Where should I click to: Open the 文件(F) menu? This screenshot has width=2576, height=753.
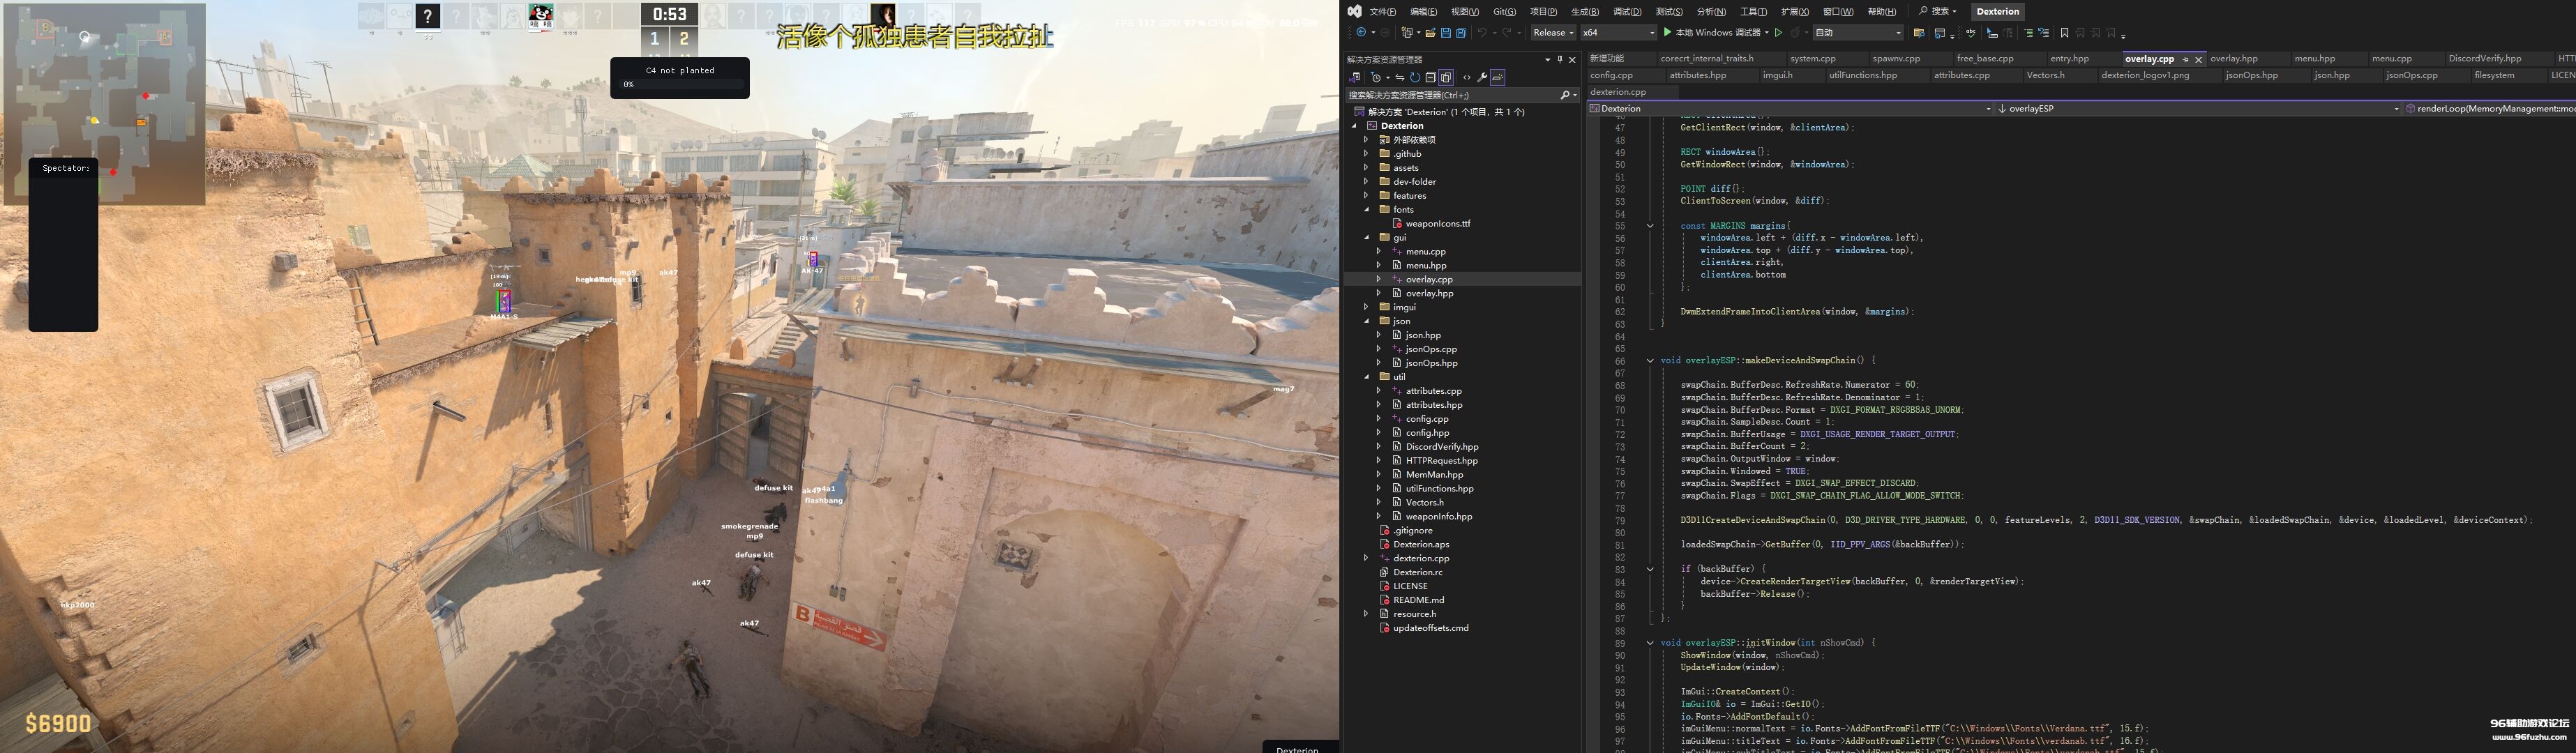pos(1383,11)
